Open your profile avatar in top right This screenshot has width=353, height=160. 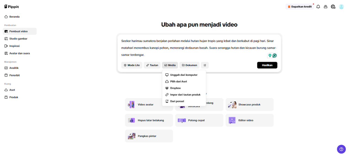(x=341, y=6)
